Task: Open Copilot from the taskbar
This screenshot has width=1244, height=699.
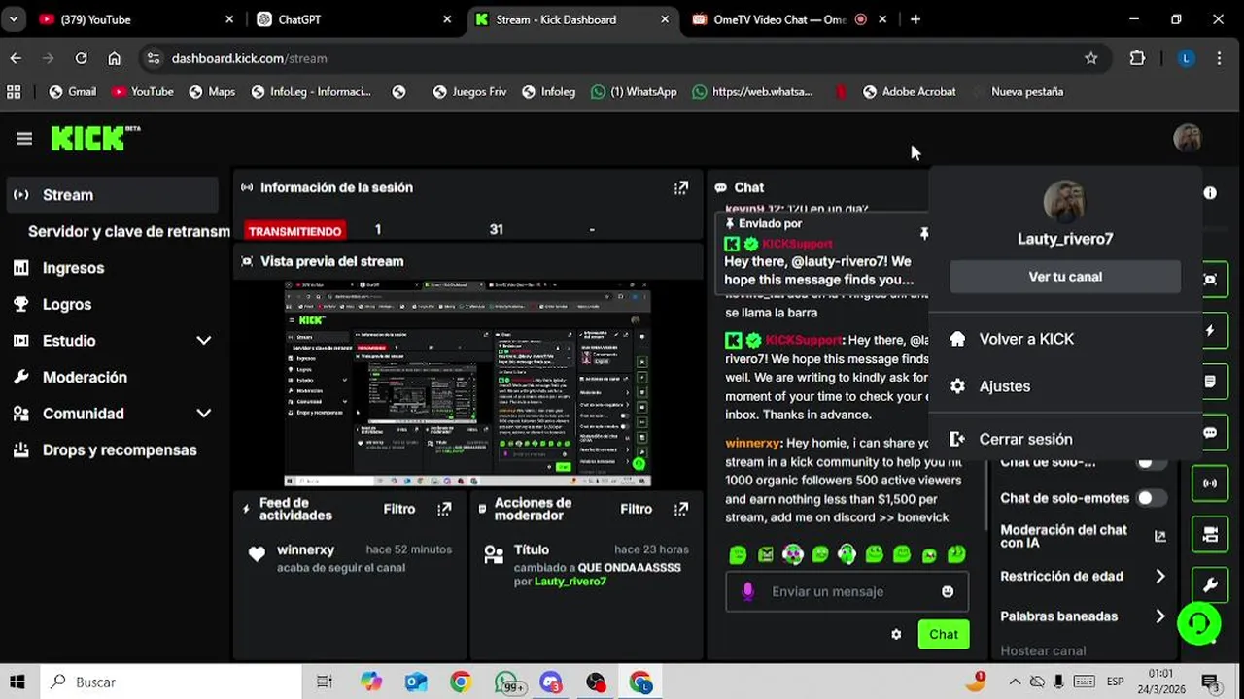Action: (371, 682)
